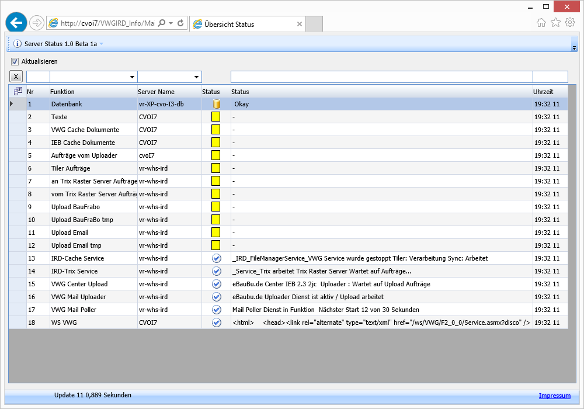Select the Upload BauFraBo tmp cell

[x=93, y=220]
